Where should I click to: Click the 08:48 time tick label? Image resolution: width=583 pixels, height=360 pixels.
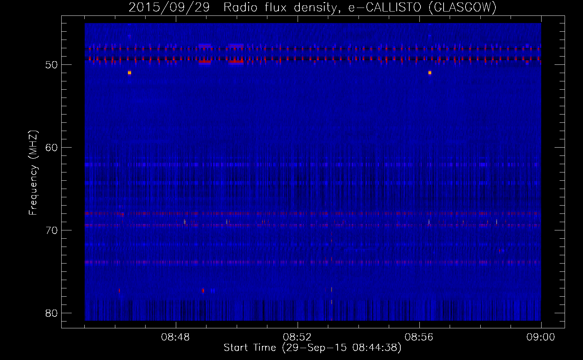tap(175, 337)
